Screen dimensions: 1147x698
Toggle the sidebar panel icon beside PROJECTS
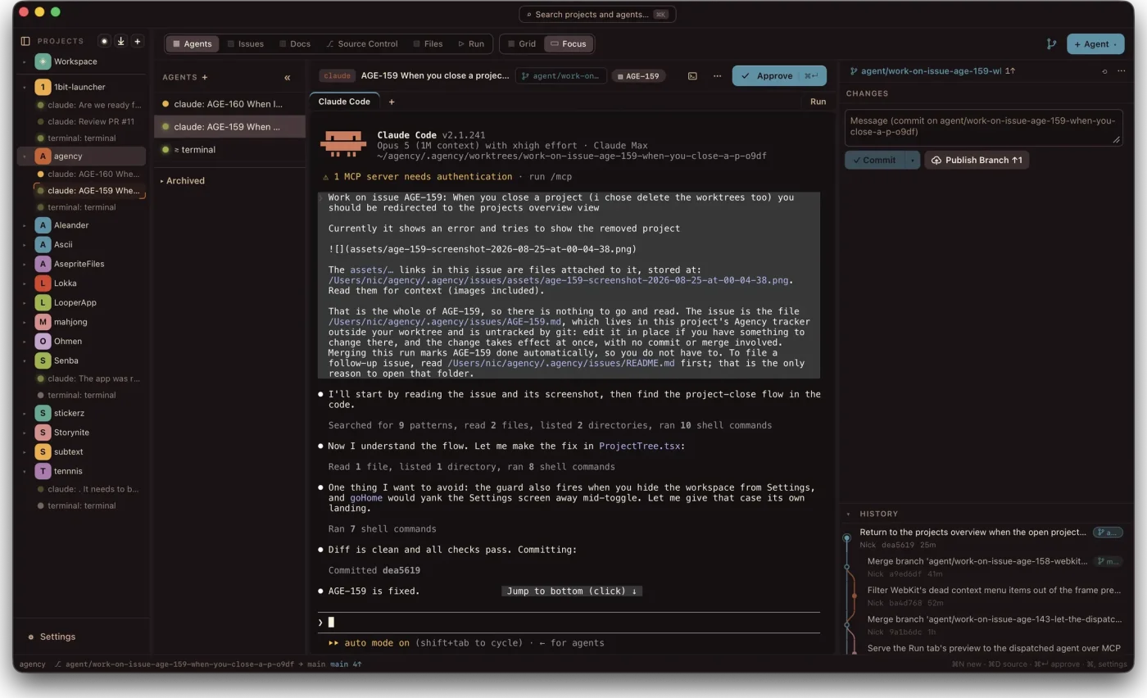coord(25,41)
